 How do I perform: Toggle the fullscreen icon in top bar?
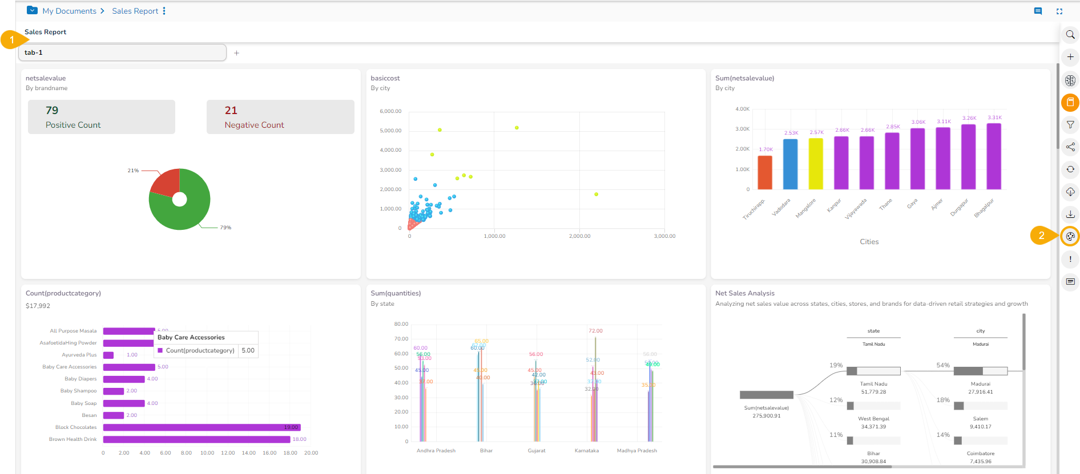click(1059, 11)
